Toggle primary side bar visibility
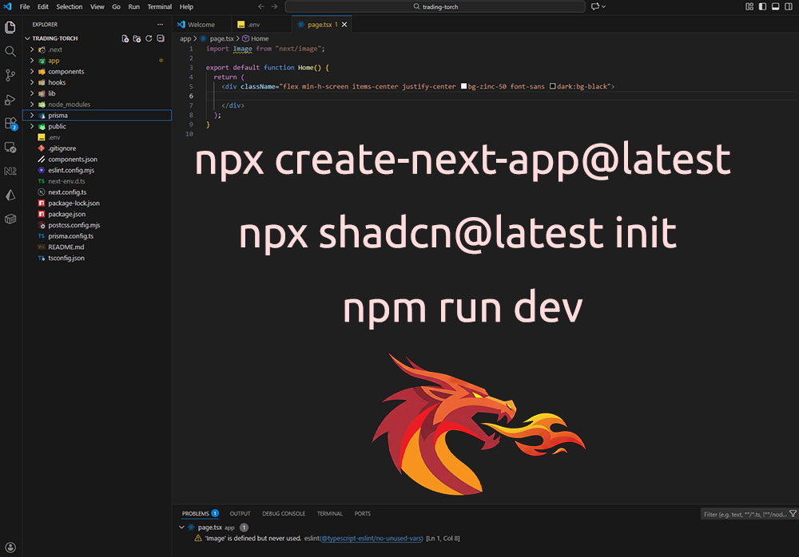 click(x=762, y=6)
